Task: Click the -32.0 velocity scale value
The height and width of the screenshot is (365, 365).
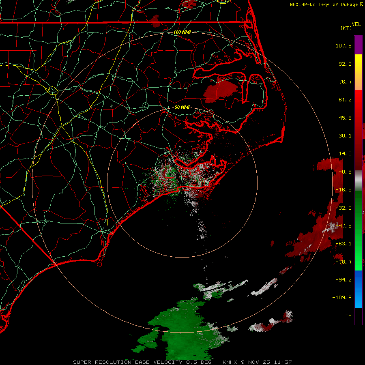Action: coord(344,208)
